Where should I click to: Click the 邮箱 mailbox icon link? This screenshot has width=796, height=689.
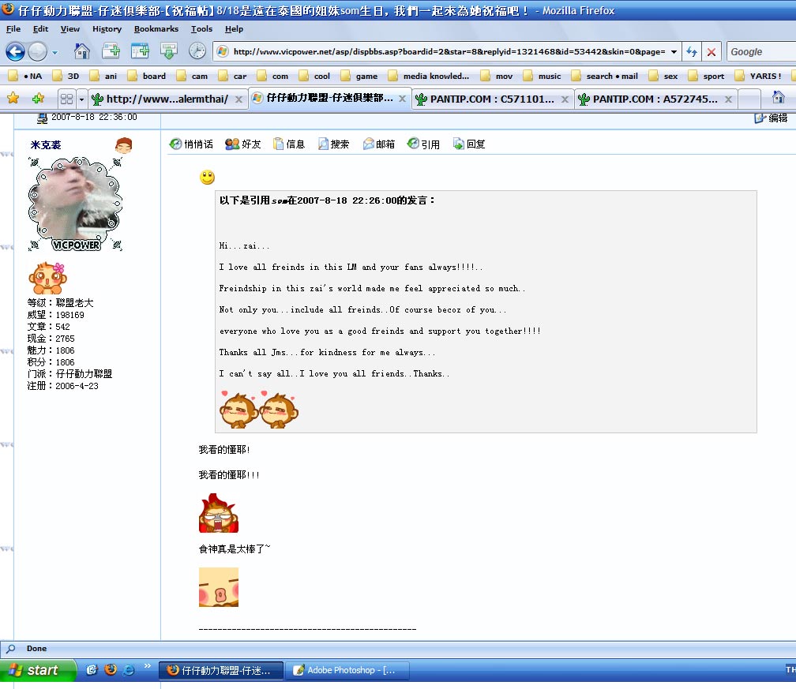tap(379, 144)
